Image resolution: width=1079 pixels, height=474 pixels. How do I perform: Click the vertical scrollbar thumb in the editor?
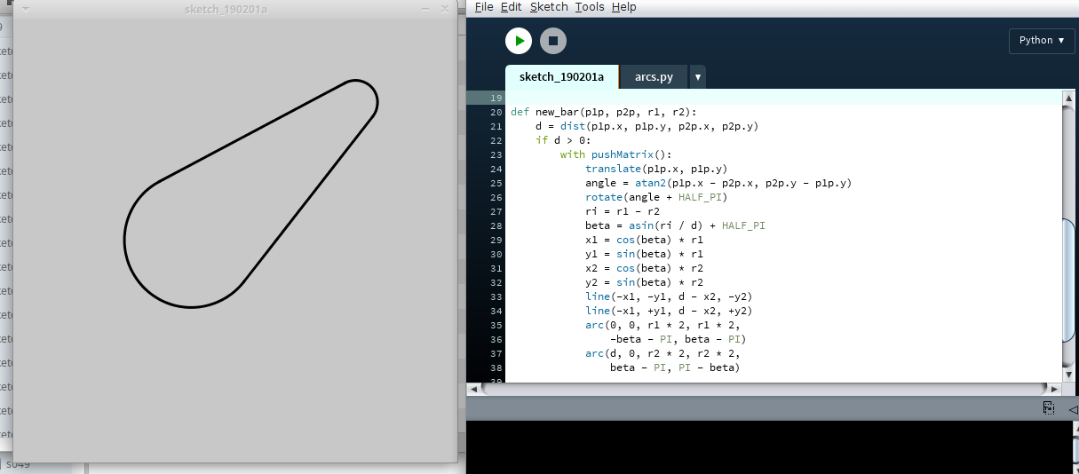[1069, 280]
